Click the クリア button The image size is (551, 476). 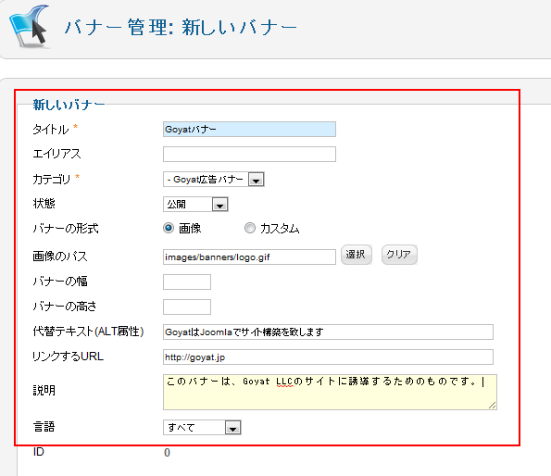coord(399,255)
